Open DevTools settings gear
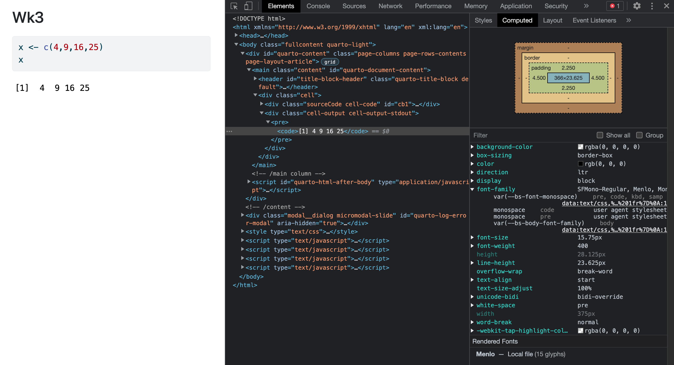 (x=637, y=6)
